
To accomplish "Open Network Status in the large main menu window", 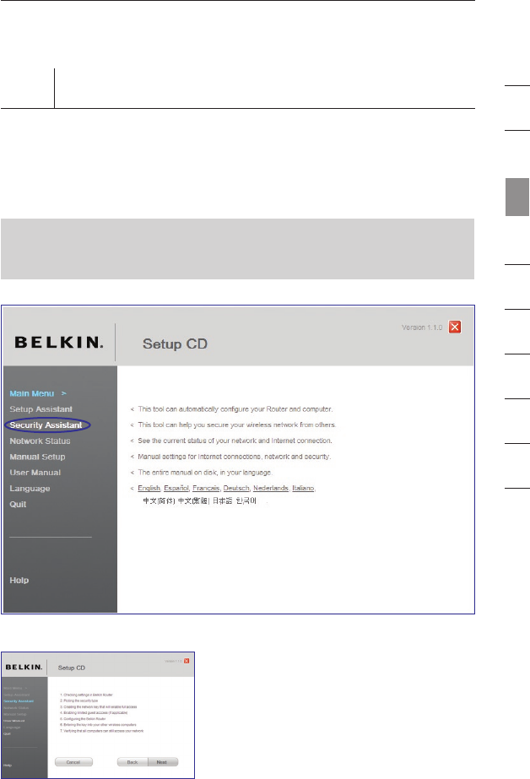I will click(40, 441).
